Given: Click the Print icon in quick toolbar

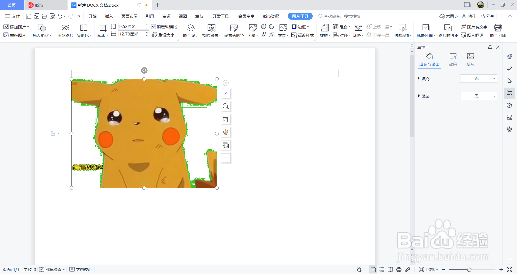Looking at the screenshot, I should [x=44, y=16].
